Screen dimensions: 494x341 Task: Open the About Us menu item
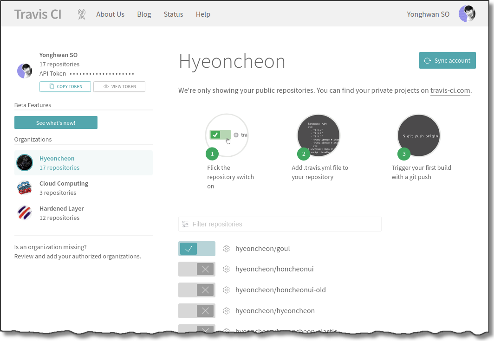coord(110,14)
